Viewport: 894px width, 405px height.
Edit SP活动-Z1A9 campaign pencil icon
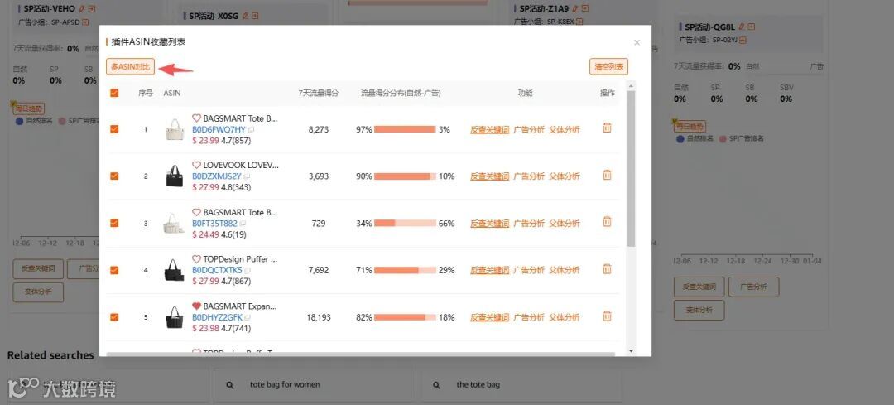575,8
